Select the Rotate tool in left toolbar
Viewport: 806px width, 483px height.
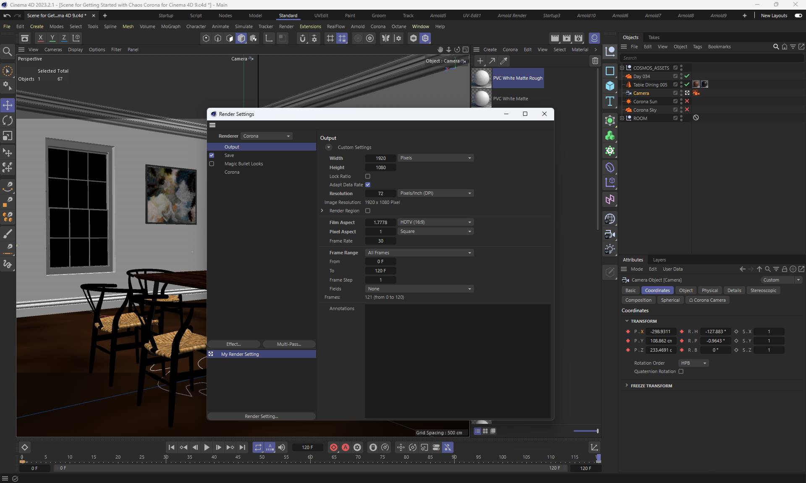pos(8,121)
